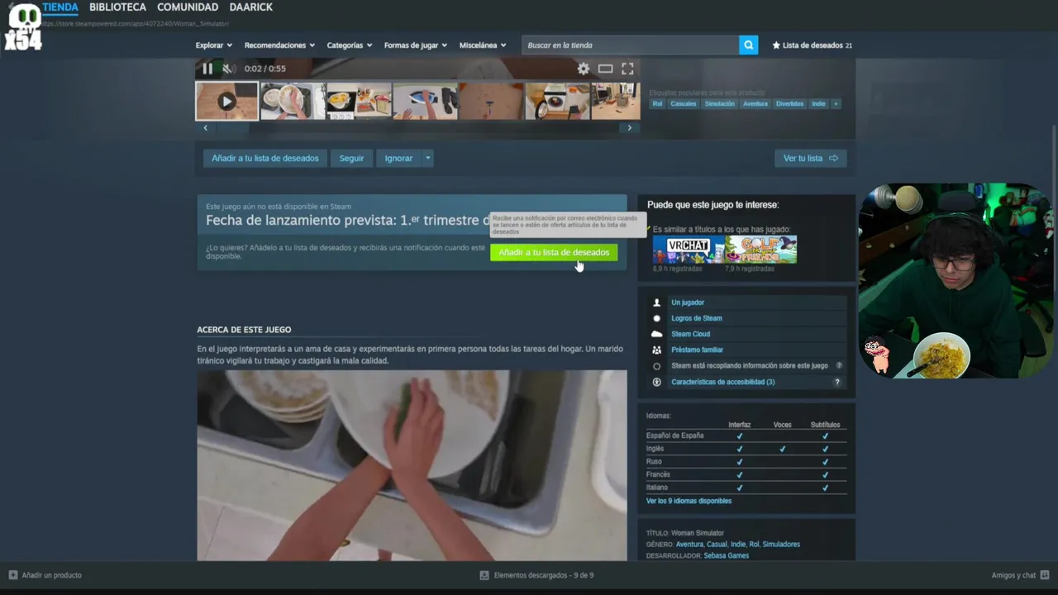Open the Recomendaciones dropdown

pos(279,45)
